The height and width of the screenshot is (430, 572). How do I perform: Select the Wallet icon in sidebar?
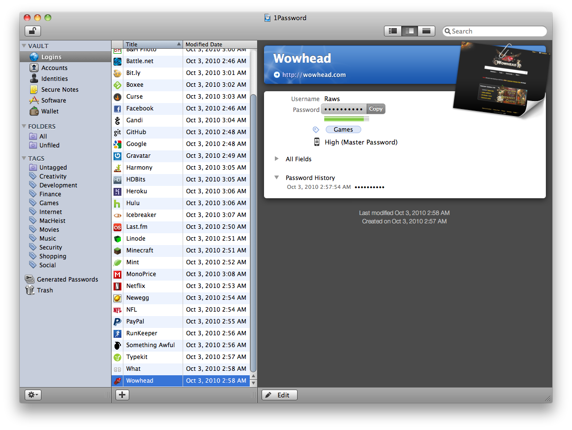click(x=34, y=111)
